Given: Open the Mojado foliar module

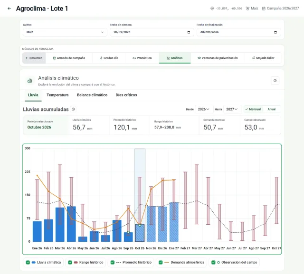Looking at the screenshot, I should point(263,58).
